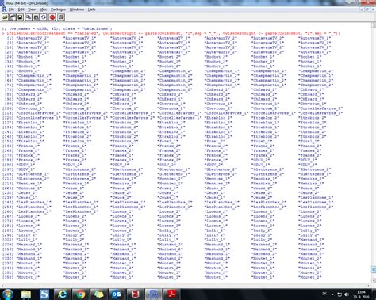Click the red Z taskbar icon

pyautogui.click(x=135, y=294)
